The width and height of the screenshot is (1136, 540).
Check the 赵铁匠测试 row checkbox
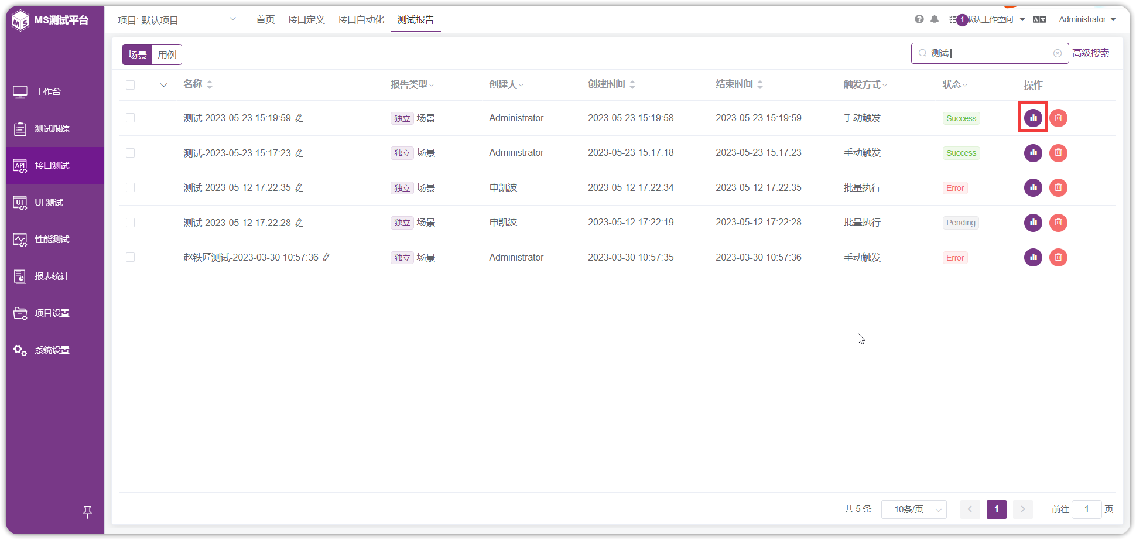point(130,257)
